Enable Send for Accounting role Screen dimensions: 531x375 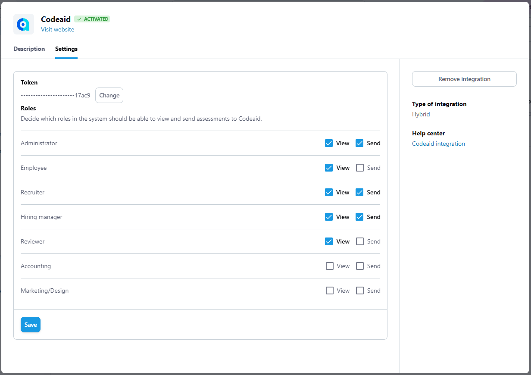pos(359,266)
